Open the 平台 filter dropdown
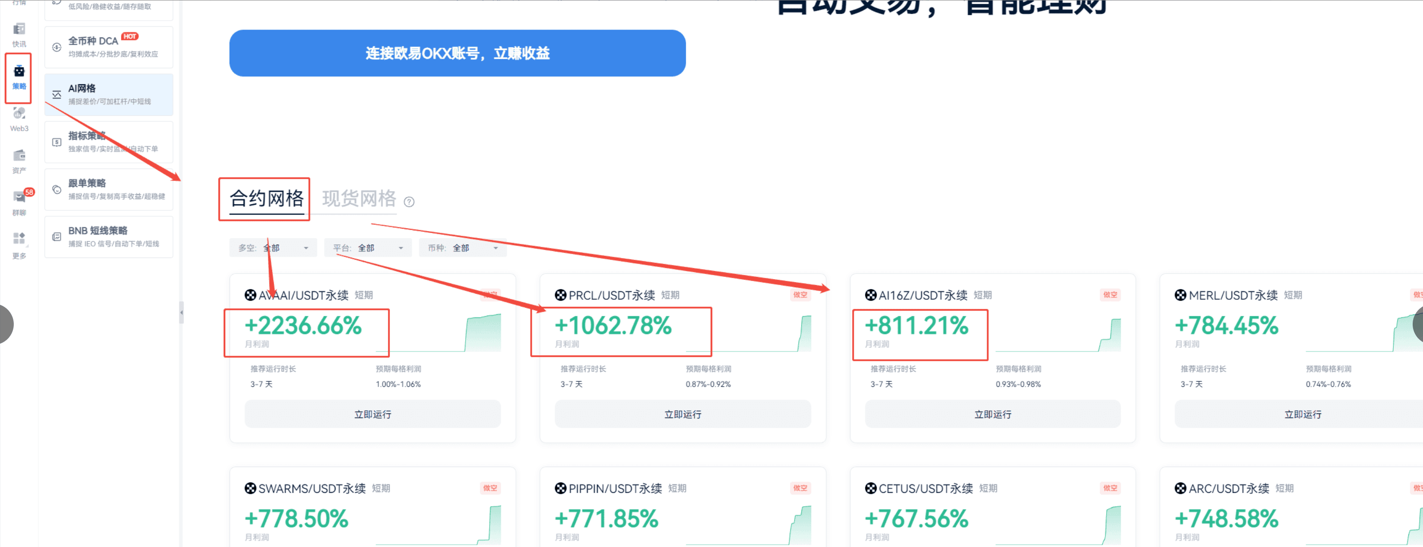 pyautogui.click(x=368, y=248)
